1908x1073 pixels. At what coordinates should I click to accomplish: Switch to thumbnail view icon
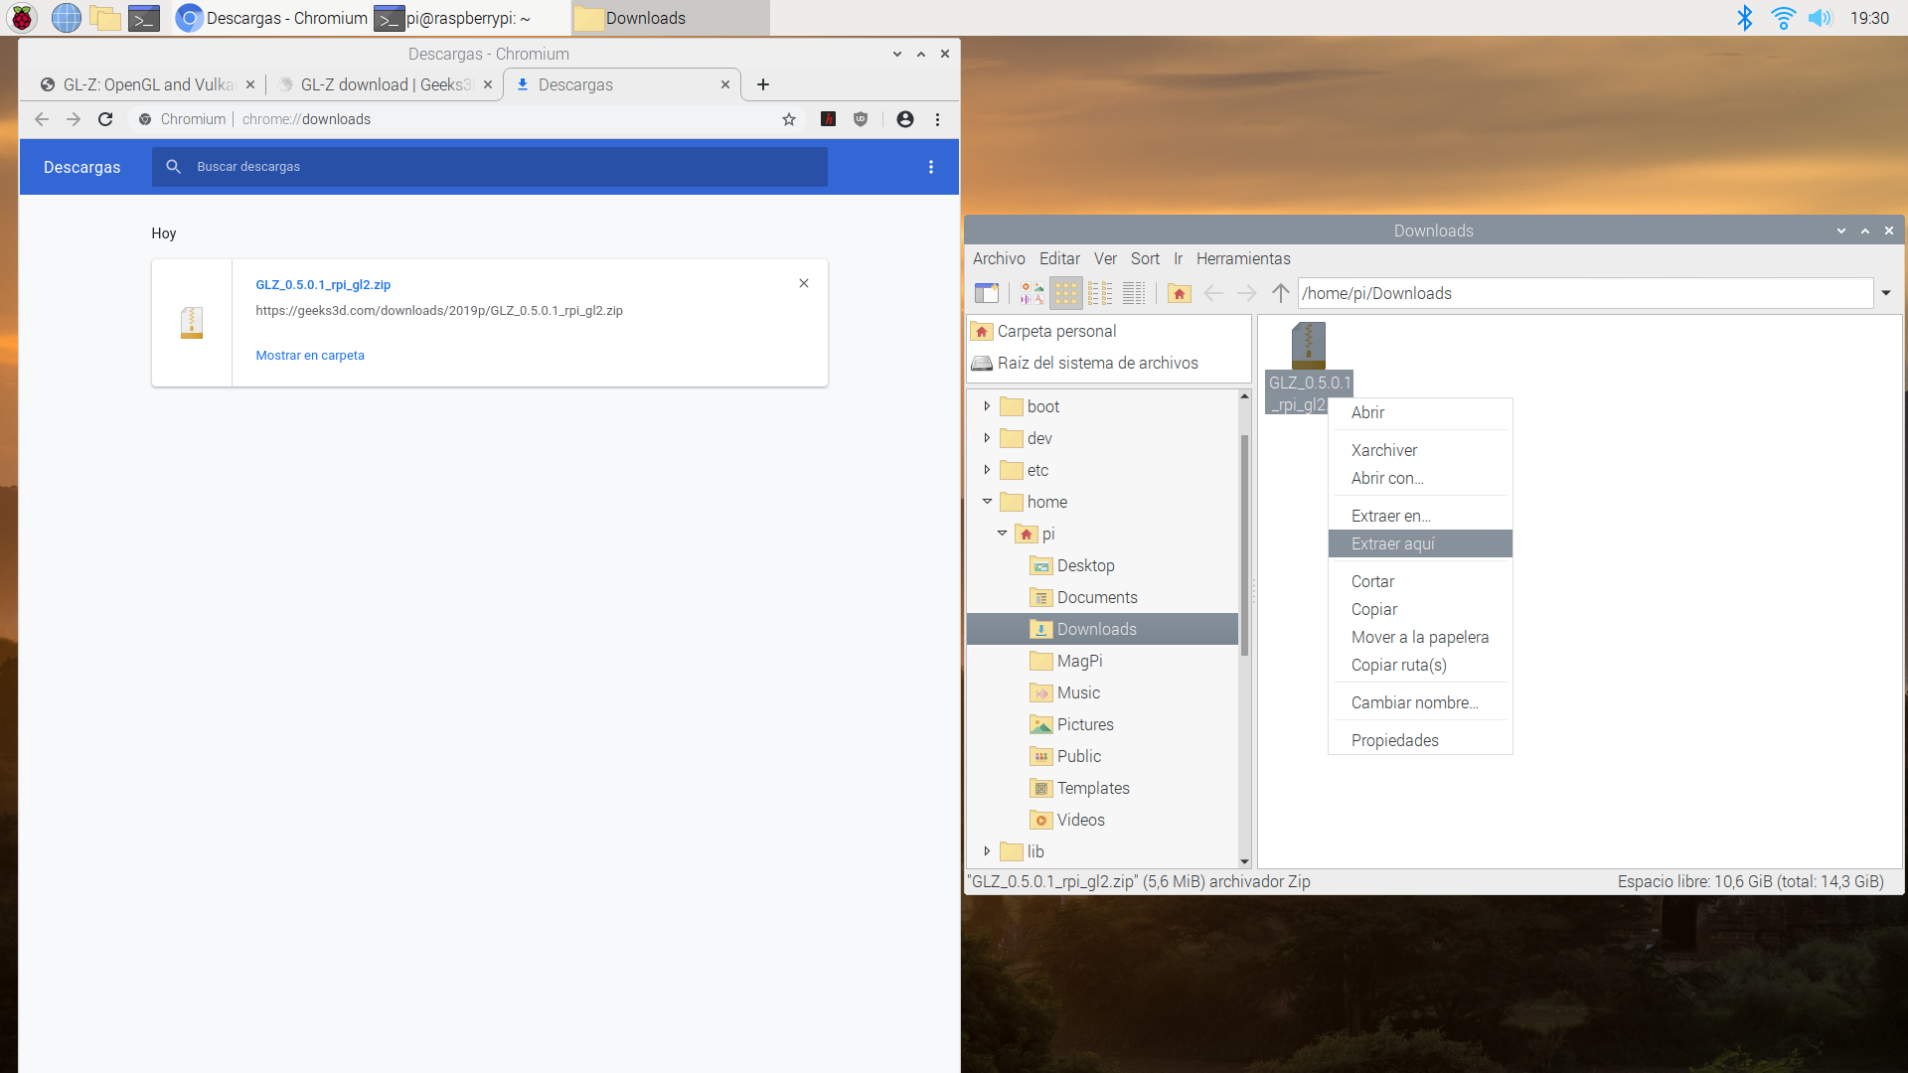[1032, 293]
